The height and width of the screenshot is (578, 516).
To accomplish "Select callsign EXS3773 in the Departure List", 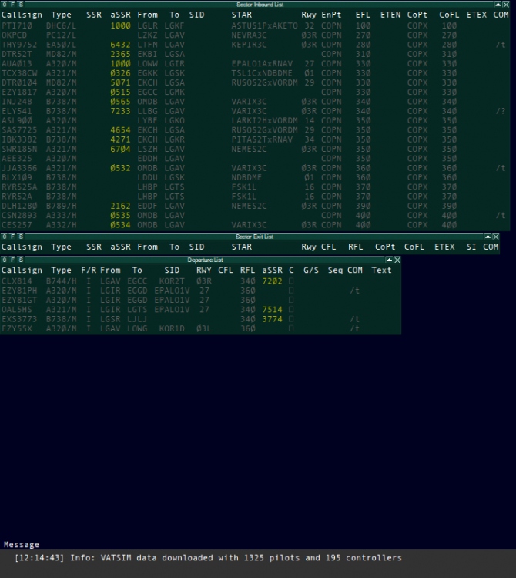I will pyautogui.click(x=18, y=319).
